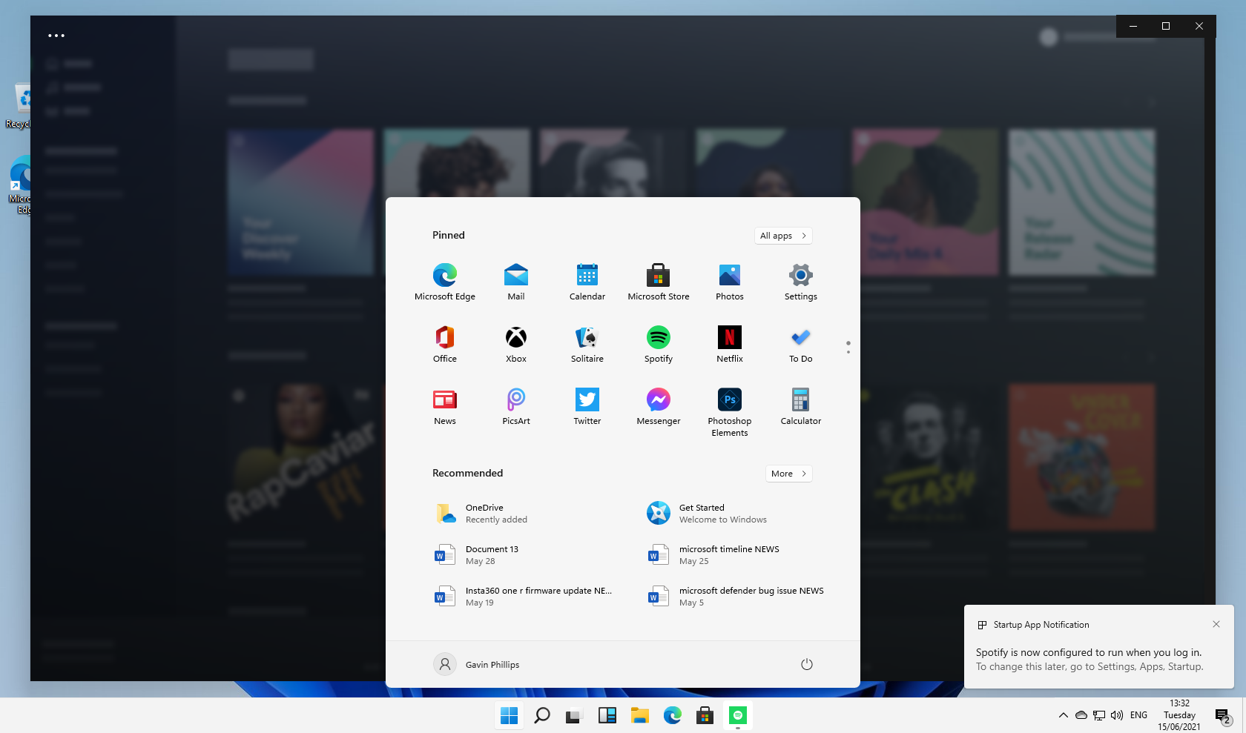This screenshot has height=733, width=1246.
Task: Open the Calculator app
Action: click(x=800, y=406)
